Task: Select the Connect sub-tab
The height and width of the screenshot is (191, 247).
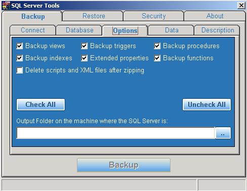Action: (33, 30)
